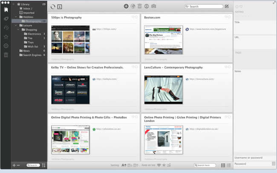The image size is (277, 173).
Task: Open the history clock view in sidebar
Action: click(x=6, y=28)
